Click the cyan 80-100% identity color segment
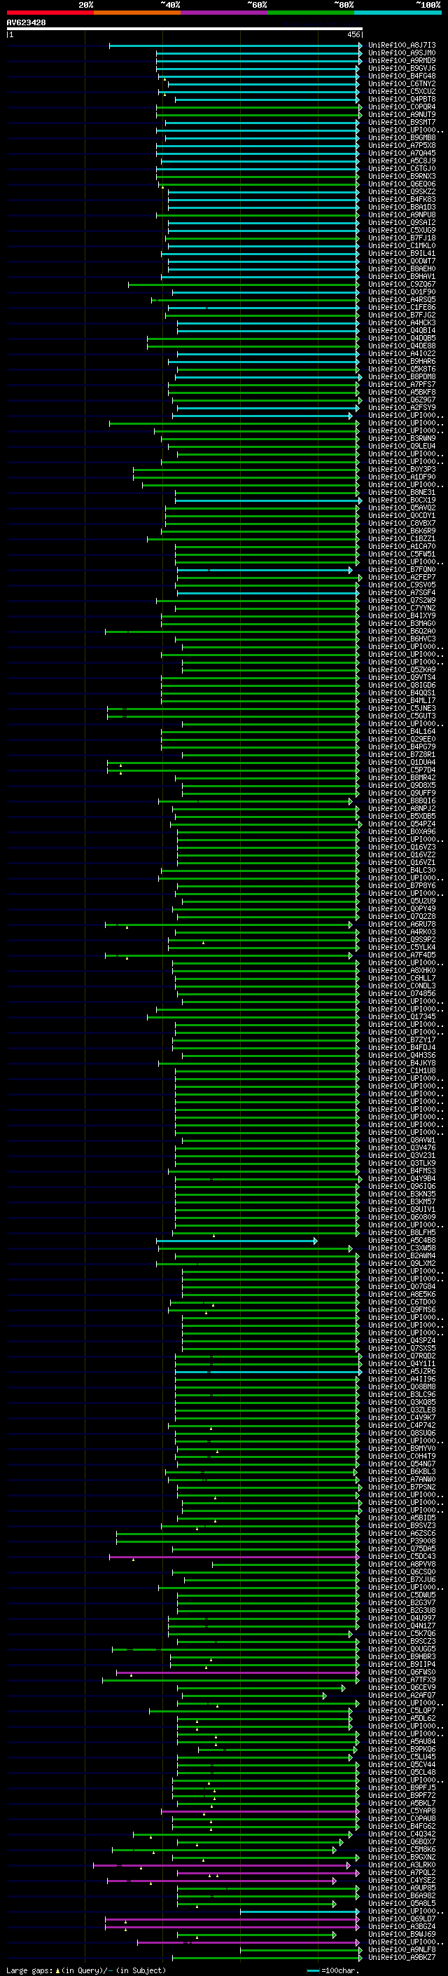 coord(398,13)
